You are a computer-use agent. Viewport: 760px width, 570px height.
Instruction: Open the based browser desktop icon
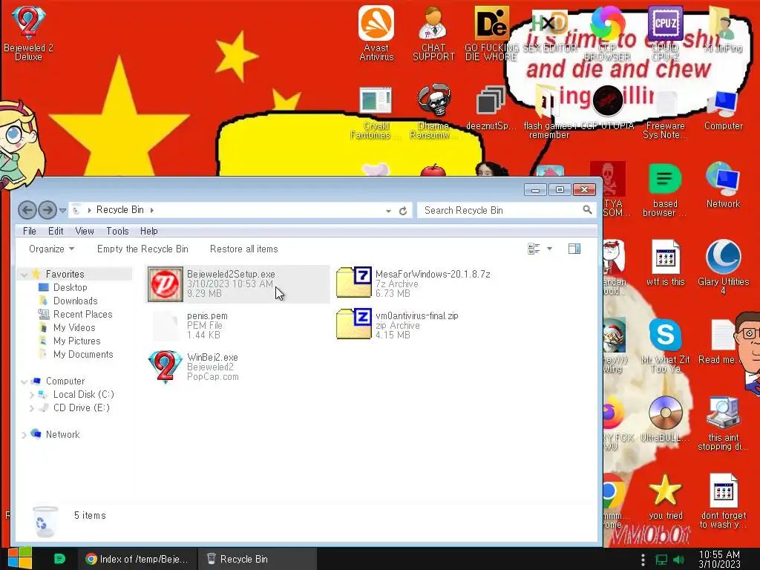[665, 189]
